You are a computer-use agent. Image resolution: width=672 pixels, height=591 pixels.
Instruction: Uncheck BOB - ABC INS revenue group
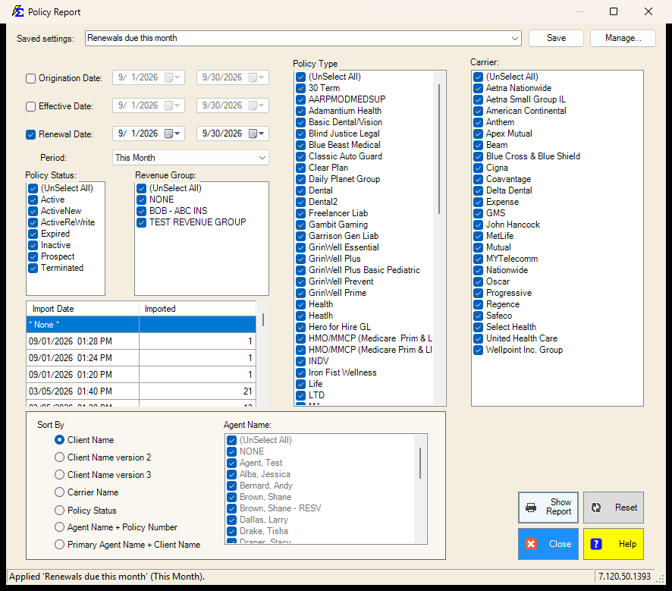coord(141,211)
